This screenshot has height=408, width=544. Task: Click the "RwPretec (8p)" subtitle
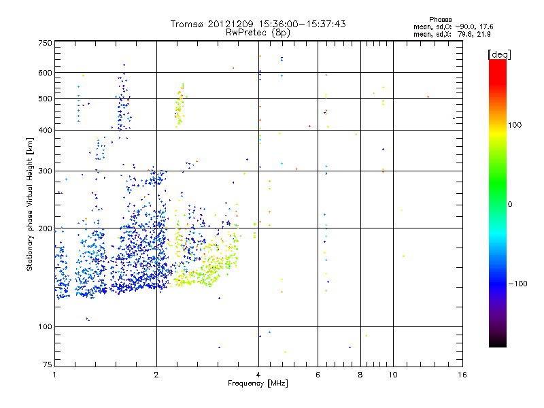click(258, 33)
